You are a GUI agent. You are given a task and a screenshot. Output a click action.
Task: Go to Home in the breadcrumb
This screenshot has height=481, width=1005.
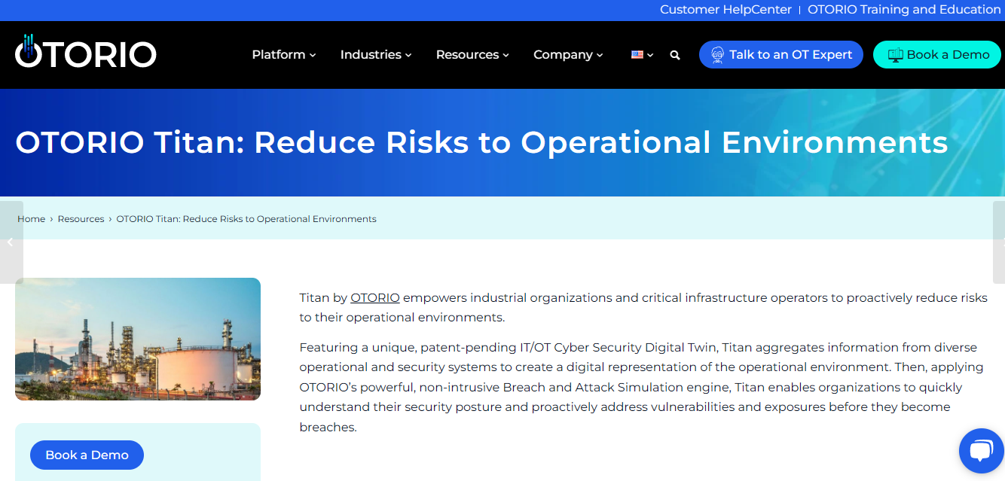pyautogui.click(x=32, y=219)
